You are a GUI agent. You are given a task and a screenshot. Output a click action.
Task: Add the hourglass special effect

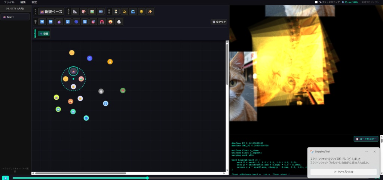(x=116, y=12)
